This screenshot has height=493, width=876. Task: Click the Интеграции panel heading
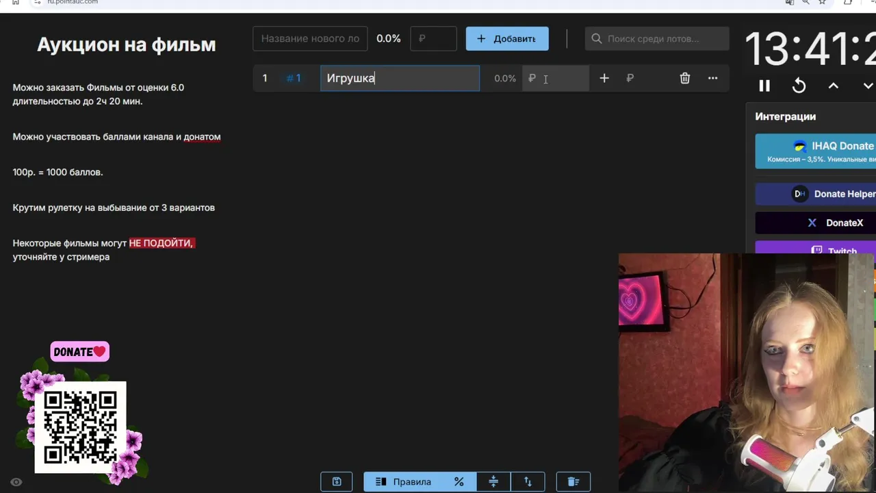click(786, 116)
